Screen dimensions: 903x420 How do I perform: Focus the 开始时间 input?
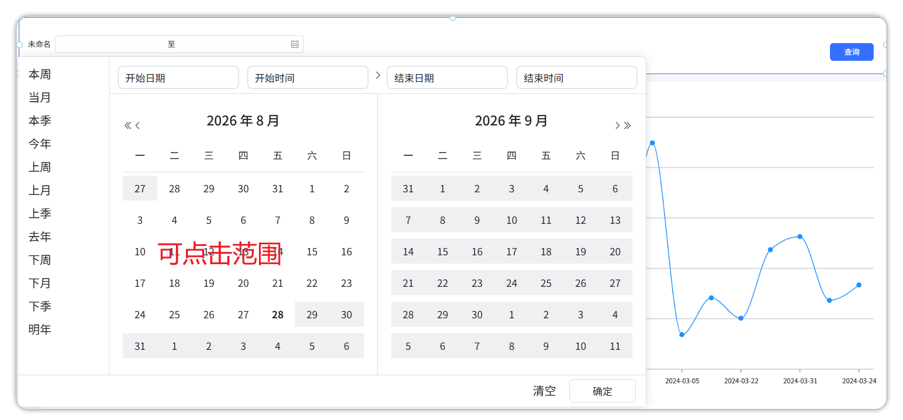(308, 77)
